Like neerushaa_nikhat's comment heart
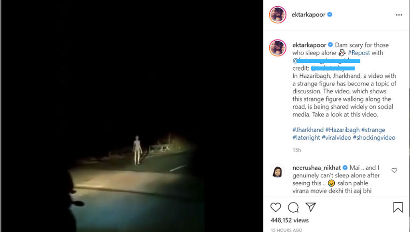Viewport: 410px width, 232px height. click(x=394, y=171)
